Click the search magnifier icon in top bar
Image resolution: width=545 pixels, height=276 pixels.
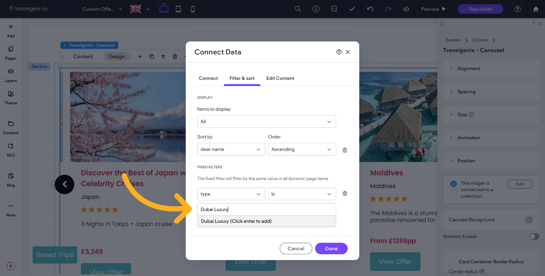(298, 9)
